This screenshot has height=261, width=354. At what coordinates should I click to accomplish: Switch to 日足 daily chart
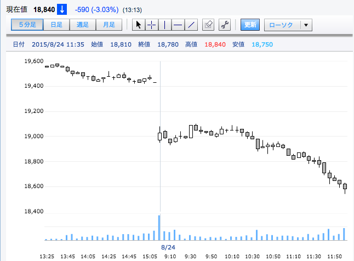tap(56, 25)
